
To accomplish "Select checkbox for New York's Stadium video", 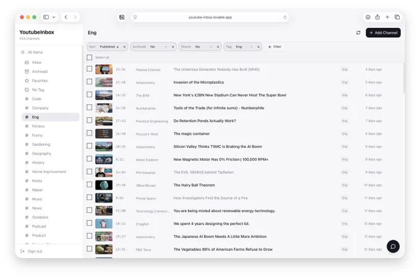I will click(90, 95).
